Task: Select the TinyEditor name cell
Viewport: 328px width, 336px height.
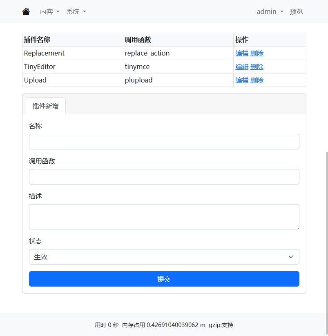Action: (x=73, y=67)
